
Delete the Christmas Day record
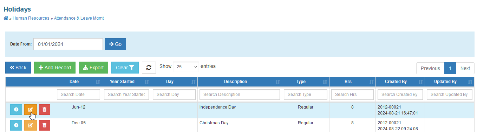point(45,125)
